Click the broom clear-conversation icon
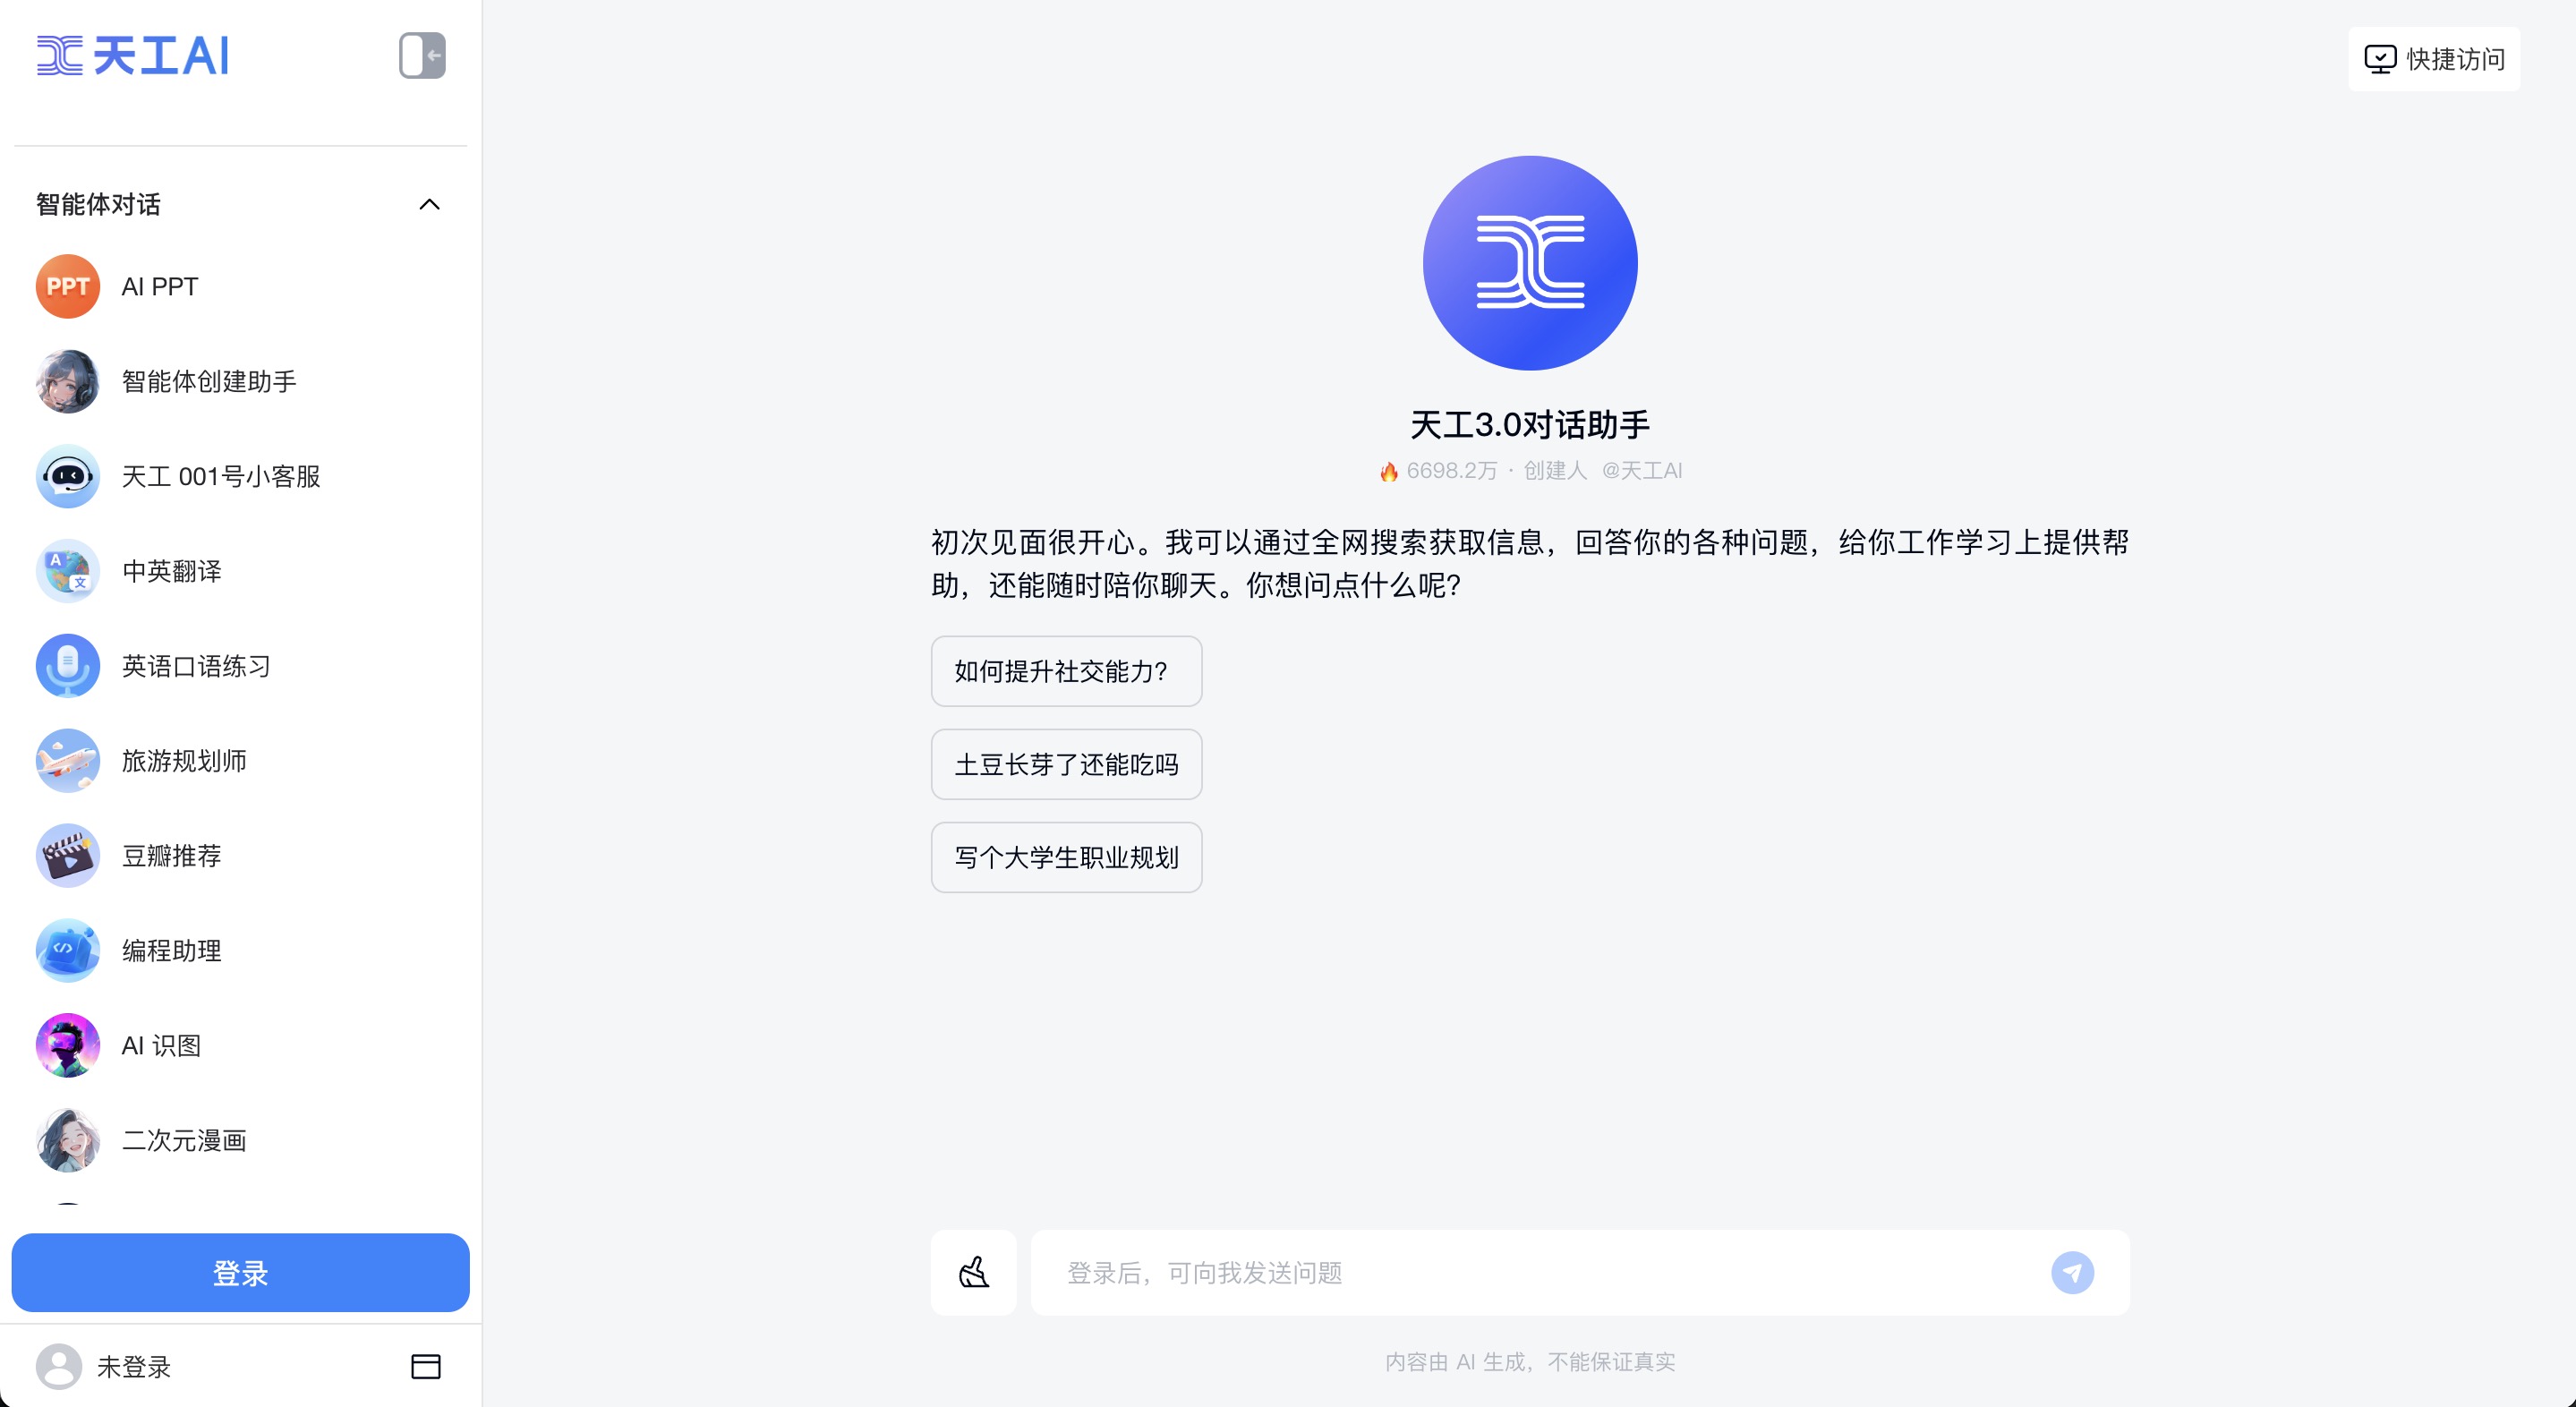 tap(973, 1273)
